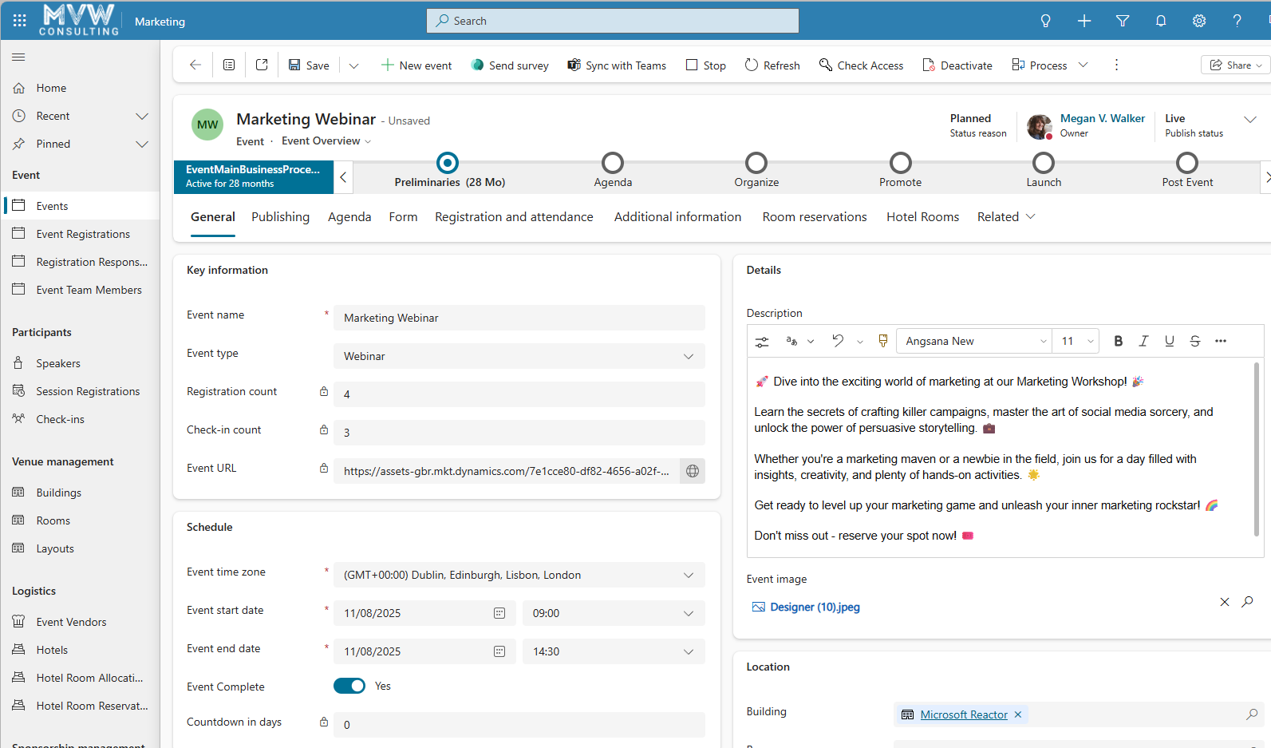The width and height of the screenshot is (1271, 748).
Task: Click the Event name input field
Action: pos(519,318)
